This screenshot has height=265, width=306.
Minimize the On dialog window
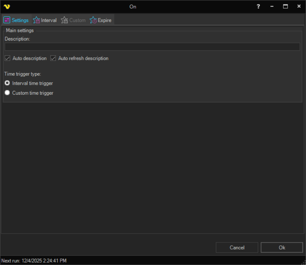(x=272, y=6)
